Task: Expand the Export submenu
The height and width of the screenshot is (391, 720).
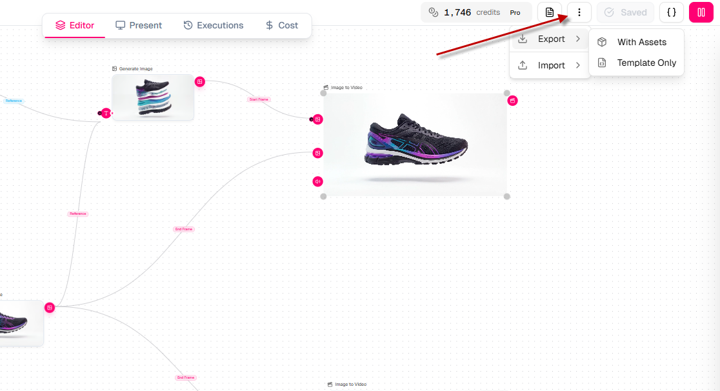Action: [550, 39]
